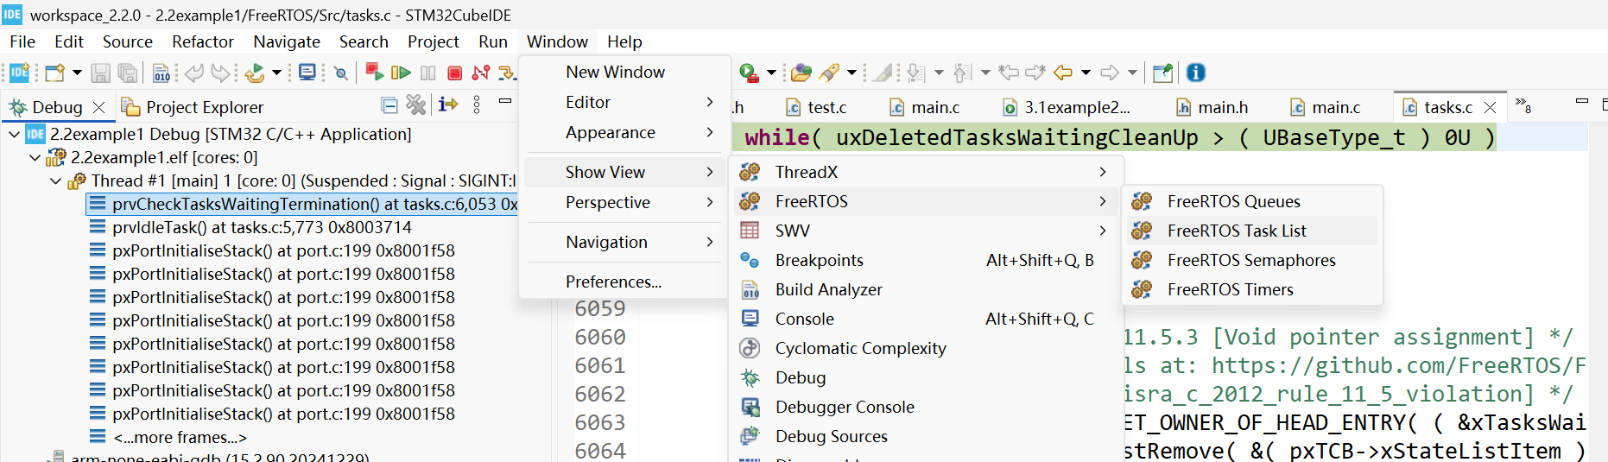Image resolution: width=1608 pixels, height=462 pixels.
Task: Expand the ThreadX submenu
Action: pyautogui.click(x=925, y=172)
